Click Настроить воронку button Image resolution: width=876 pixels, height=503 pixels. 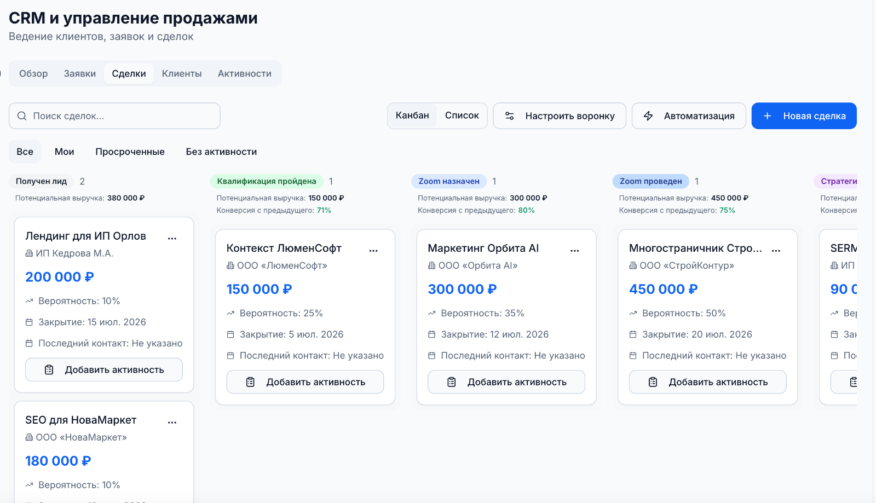point(560,116)
